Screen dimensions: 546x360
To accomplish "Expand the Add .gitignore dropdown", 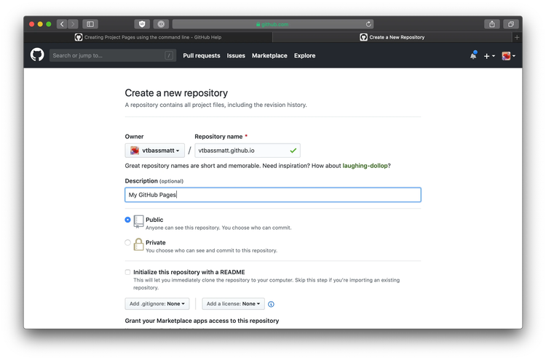I will [157, 303].
